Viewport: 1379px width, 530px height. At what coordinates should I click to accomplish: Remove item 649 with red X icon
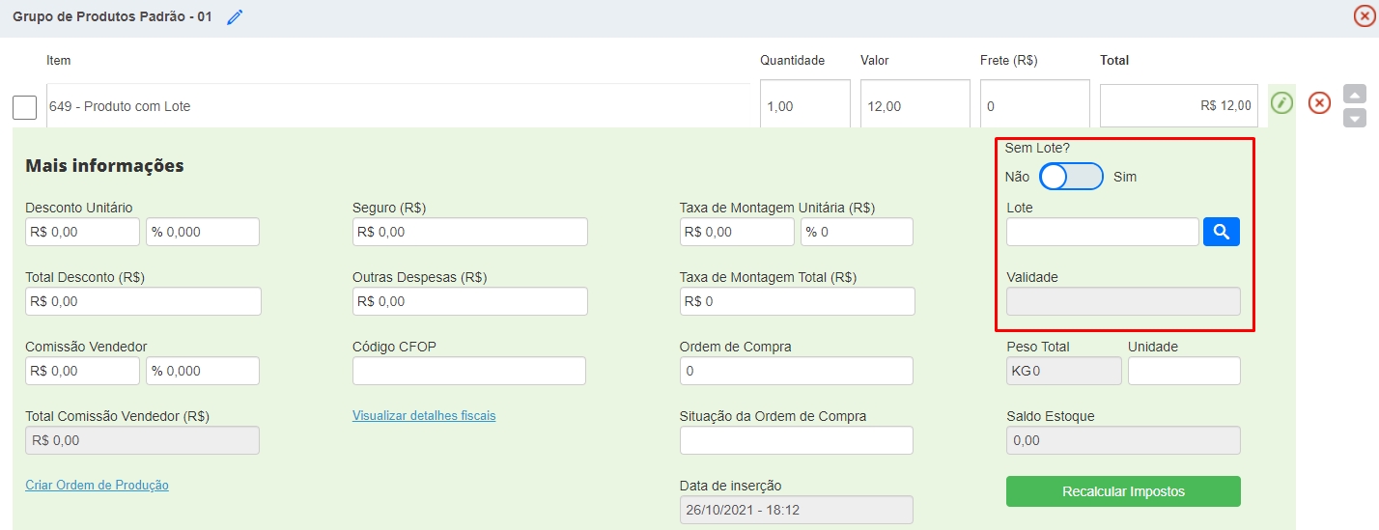click(x=1319, y=102)
